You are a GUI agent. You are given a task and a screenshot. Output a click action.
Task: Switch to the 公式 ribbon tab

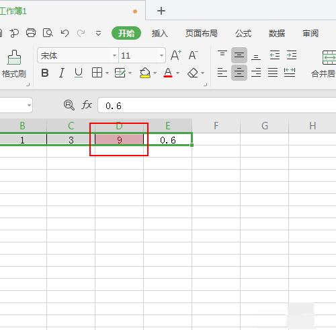point(243,34)
